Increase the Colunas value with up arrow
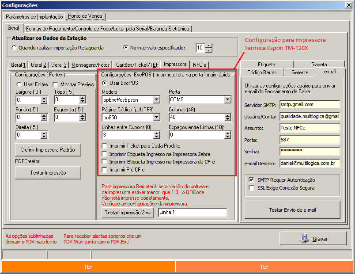The height and width of the screenshot is (274, 355). tap(227, 115)
